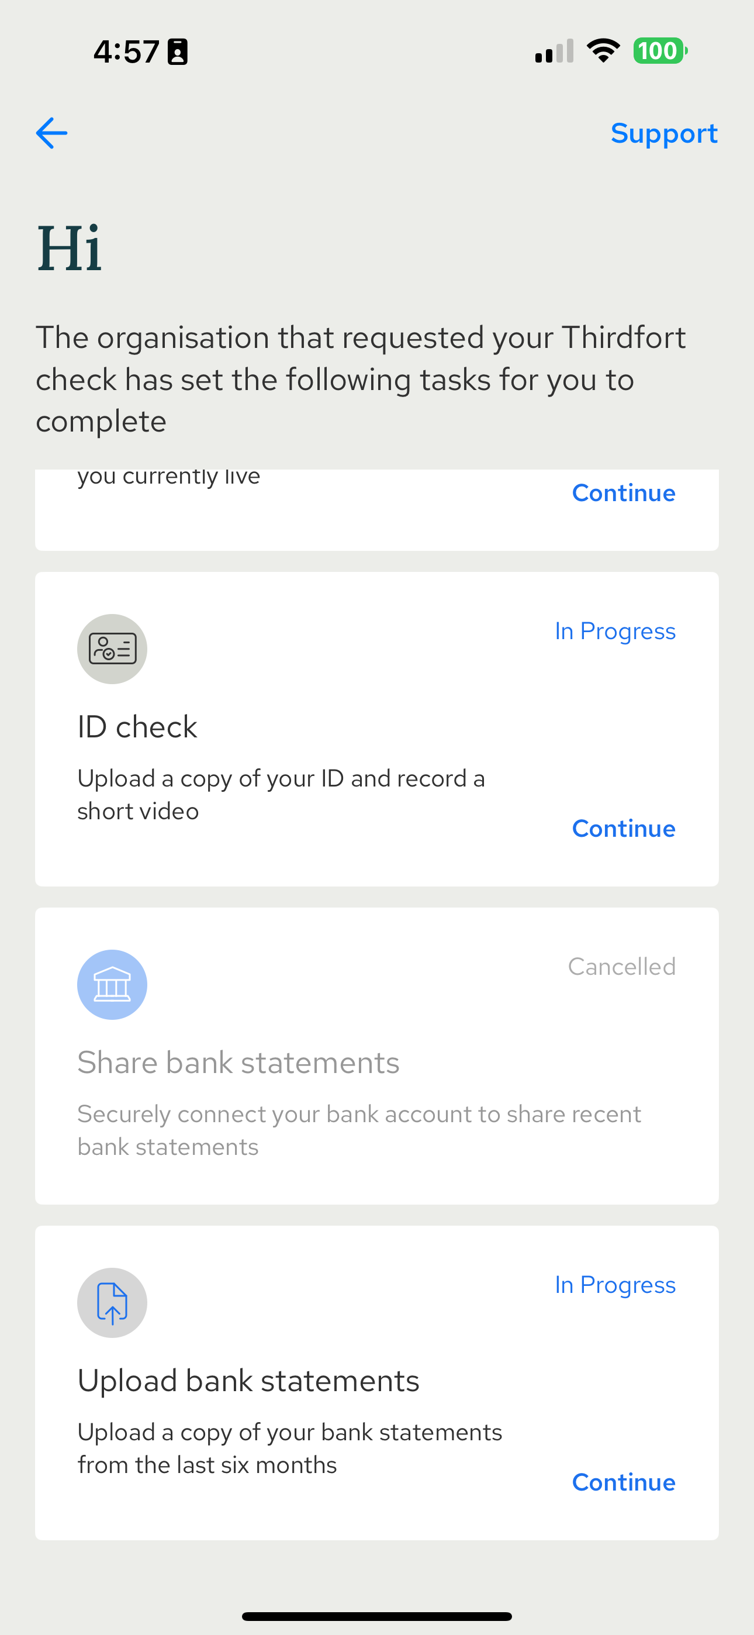The width and height of the screenshot is (754, 1635).
Task: Tap the Wi-Fi icon in status bar
Action: [x=603, y=51]
